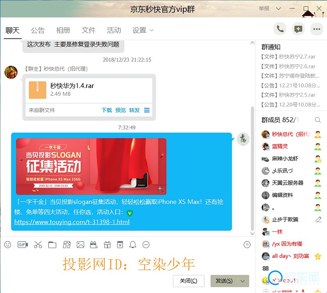Open the send options dropdown arrow
This screenshot has width=327, height=293.
pyautogui.click(x=242, y=281)
